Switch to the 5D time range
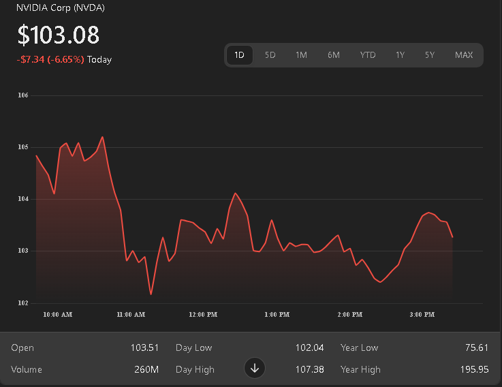 click(270, 55)
